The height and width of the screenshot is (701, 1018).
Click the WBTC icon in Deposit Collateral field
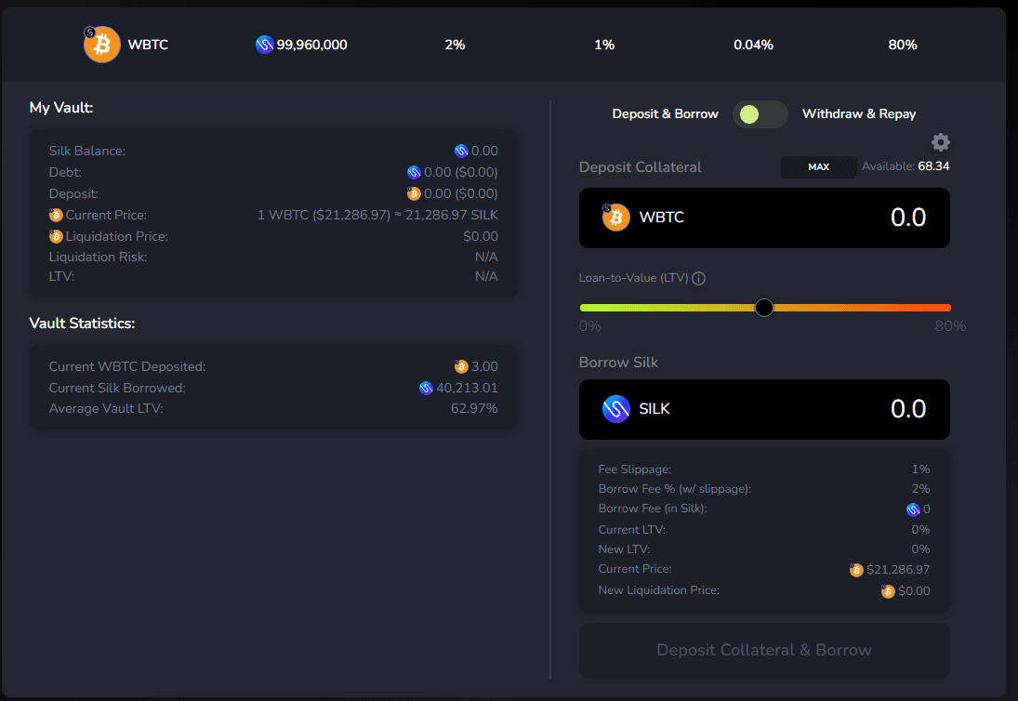coord(616,218)
